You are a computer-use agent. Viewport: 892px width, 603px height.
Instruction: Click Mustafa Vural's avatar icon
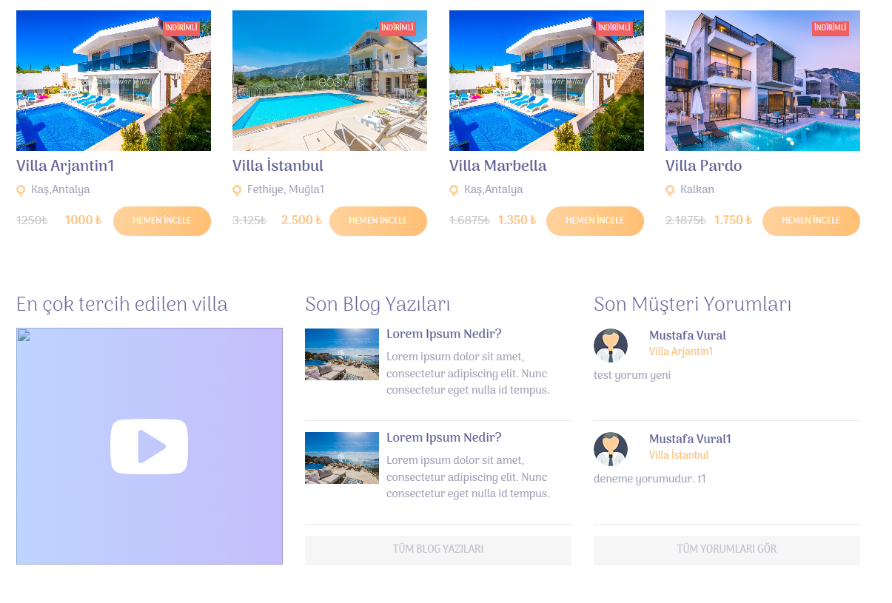click(x=611, y=346)
